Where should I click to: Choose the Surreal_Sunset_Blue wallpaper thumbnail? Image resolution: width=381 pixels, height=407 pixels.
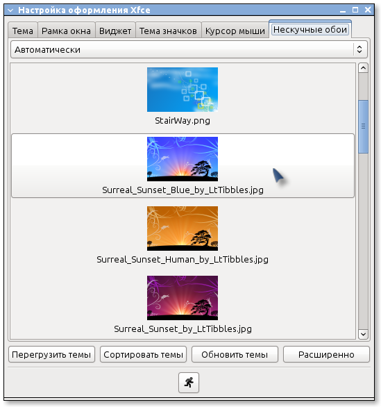[x=183, y=159]
